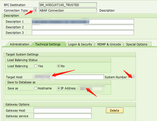Open the Logon & Security tab
Viewport: 157px width, 121px height.
pos(80,44)
